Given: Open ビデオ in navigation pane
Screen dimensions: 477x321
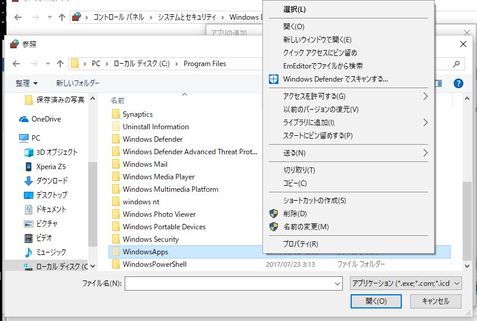Looking at the screenshot, I should 38,238.
